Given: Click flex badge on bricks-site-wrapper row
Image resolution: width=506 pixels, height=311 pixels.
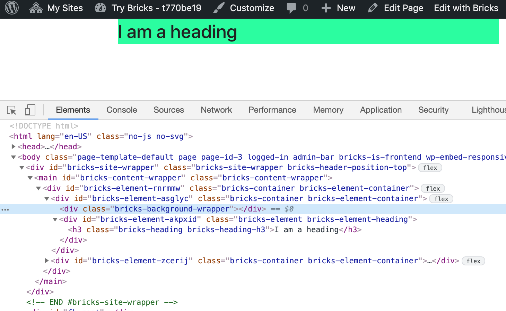Looking at the screenshot, I should 430,168.
